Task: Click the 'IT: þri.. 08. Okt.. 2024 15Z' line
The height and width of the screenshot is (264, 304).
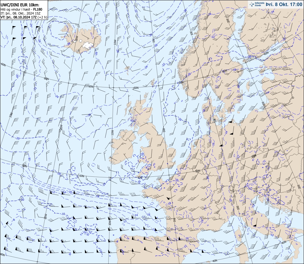Action: pyautogui.click(x=21, y=13)
